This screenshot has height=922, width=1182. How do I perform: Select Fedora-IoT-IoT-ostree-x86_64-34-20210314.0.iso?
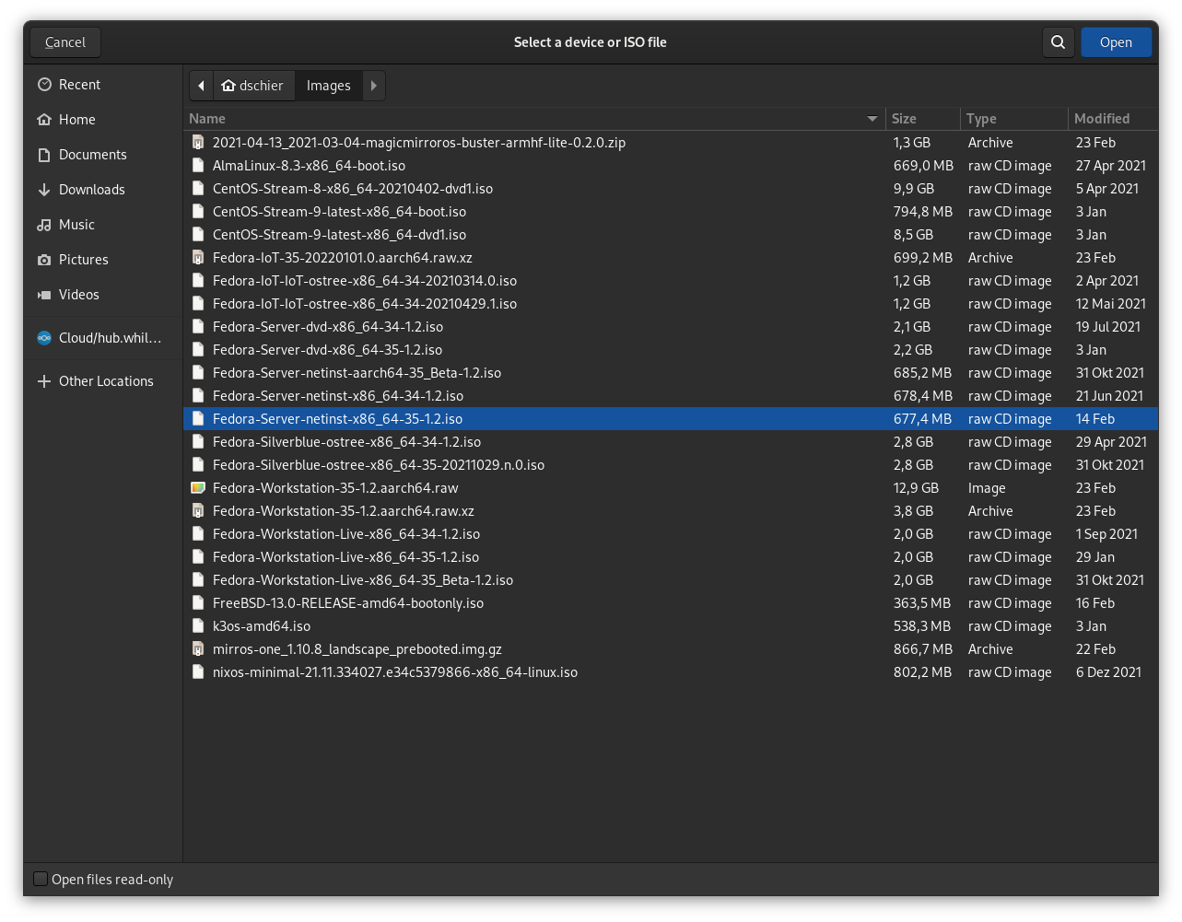click(x=671, y=281)
